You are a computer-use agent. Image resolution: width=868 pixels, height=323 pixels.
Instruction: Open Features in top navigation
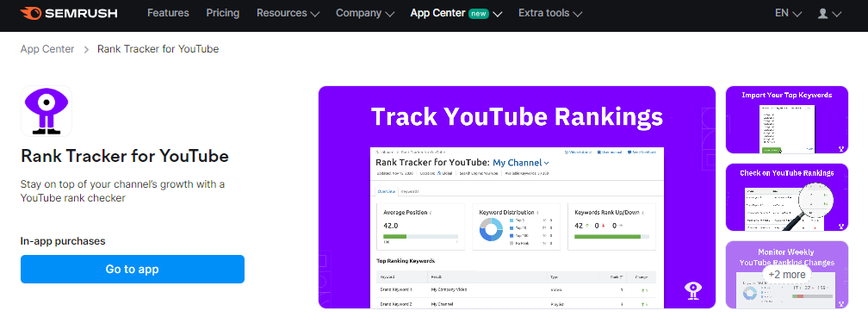(x=168, y=13)
